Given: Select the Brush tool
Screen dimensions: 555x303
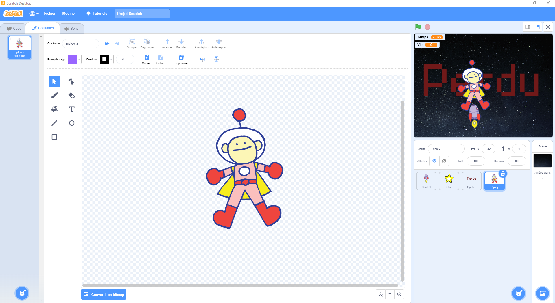Looking at the screenshot, I should (x=54, y=95).
